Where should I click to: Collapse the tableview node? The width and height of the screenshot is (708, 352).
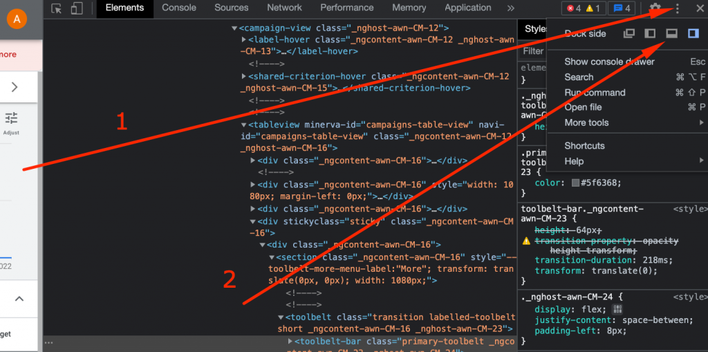pos(244,124)
